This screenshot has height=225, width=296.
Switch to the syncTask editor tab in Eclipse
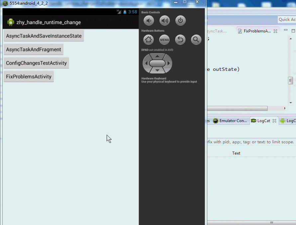point(217,31)
